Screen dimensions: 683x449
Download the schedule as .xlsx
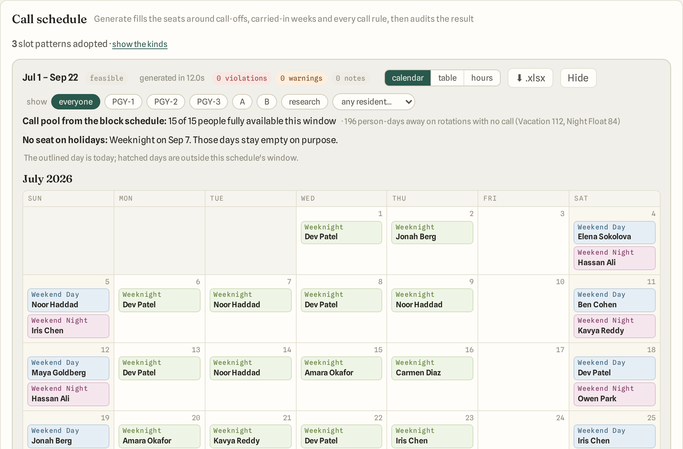[530, 78]
